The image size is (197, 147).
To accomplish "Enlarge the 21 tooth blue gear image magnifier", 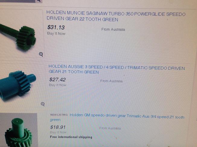I will click(43, 104).
